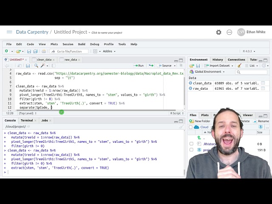Save current document in main toolbar
Screen dimensions: 272x204
(x=29, y=51)
